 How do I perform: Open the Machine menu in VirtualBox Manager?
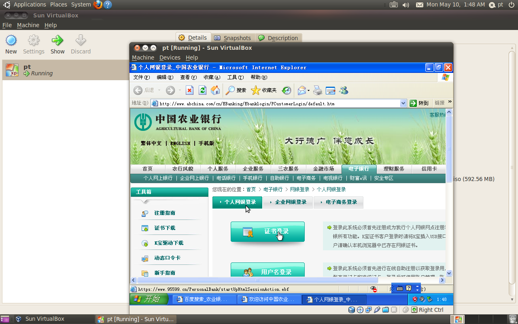coord(28,25)
